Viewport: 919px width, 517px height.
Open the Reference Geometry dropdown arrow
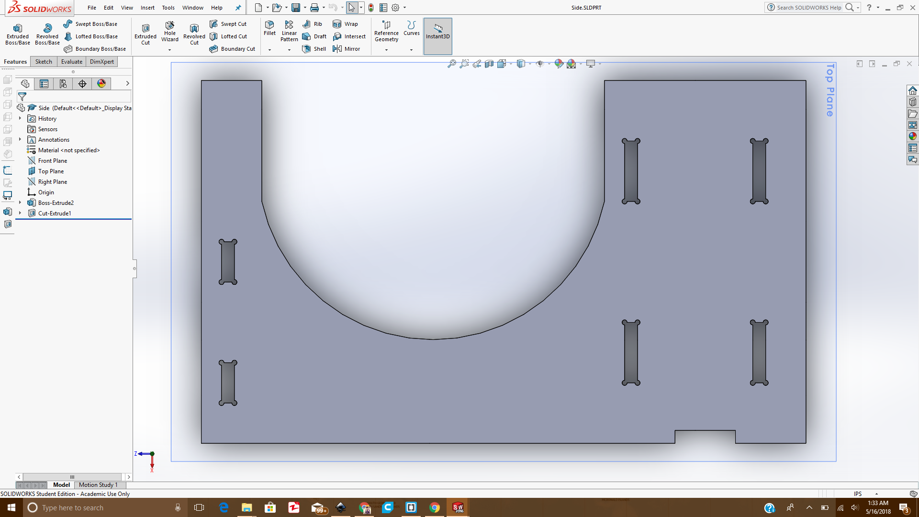386,50
